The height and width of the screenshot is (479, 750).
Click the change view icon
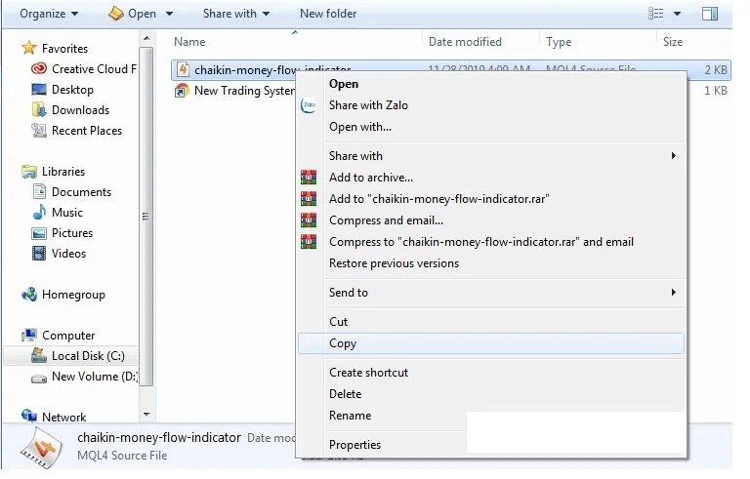point(656,14)
